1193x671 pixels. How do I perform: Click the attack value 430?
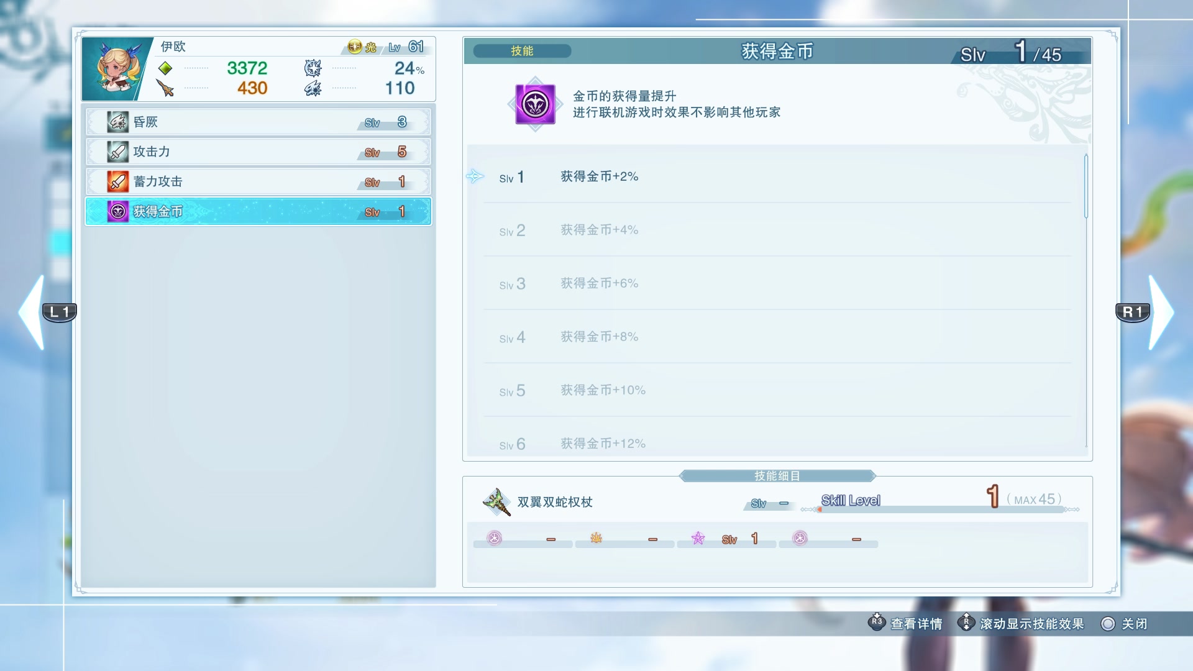[252, 88]
